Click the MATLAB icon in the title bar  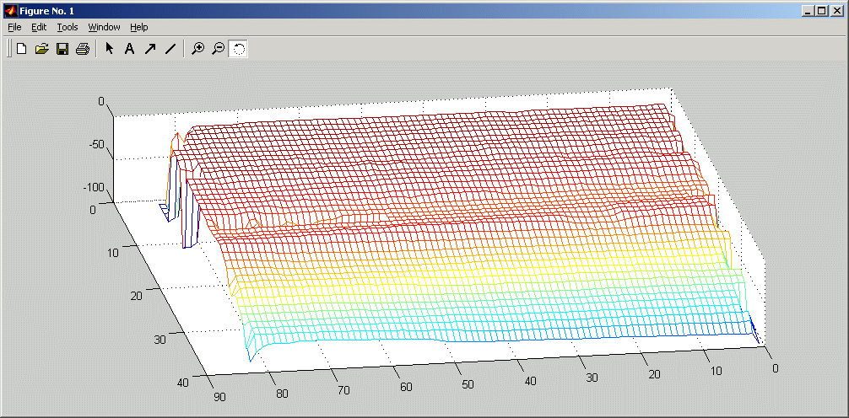[11, 10]
